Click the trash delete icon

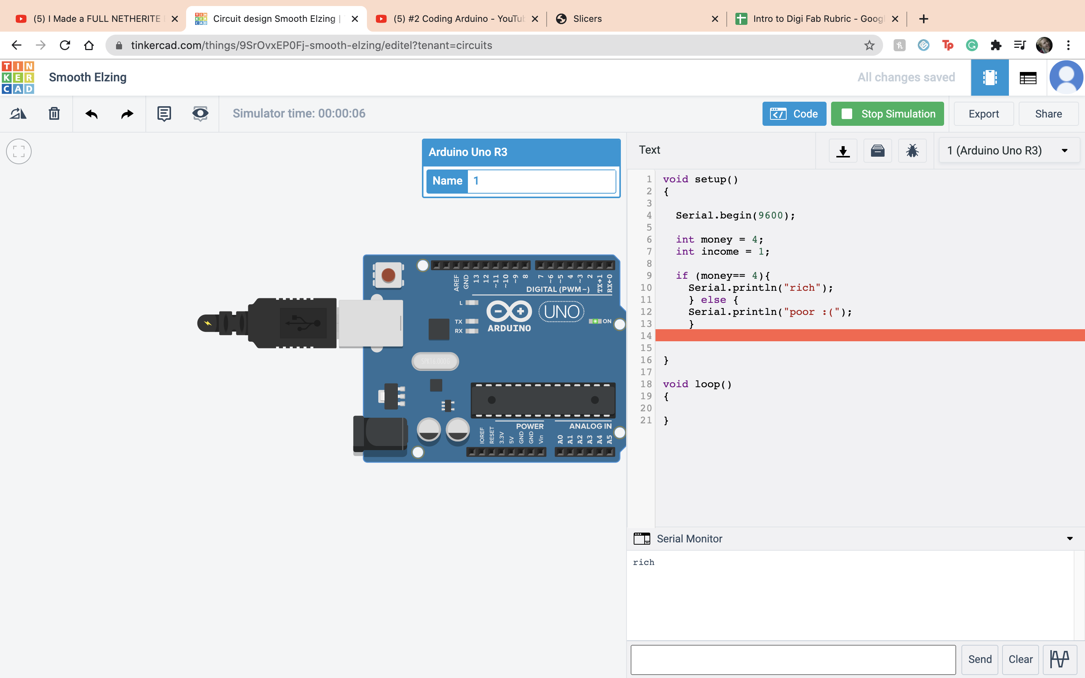coord(54,114)
